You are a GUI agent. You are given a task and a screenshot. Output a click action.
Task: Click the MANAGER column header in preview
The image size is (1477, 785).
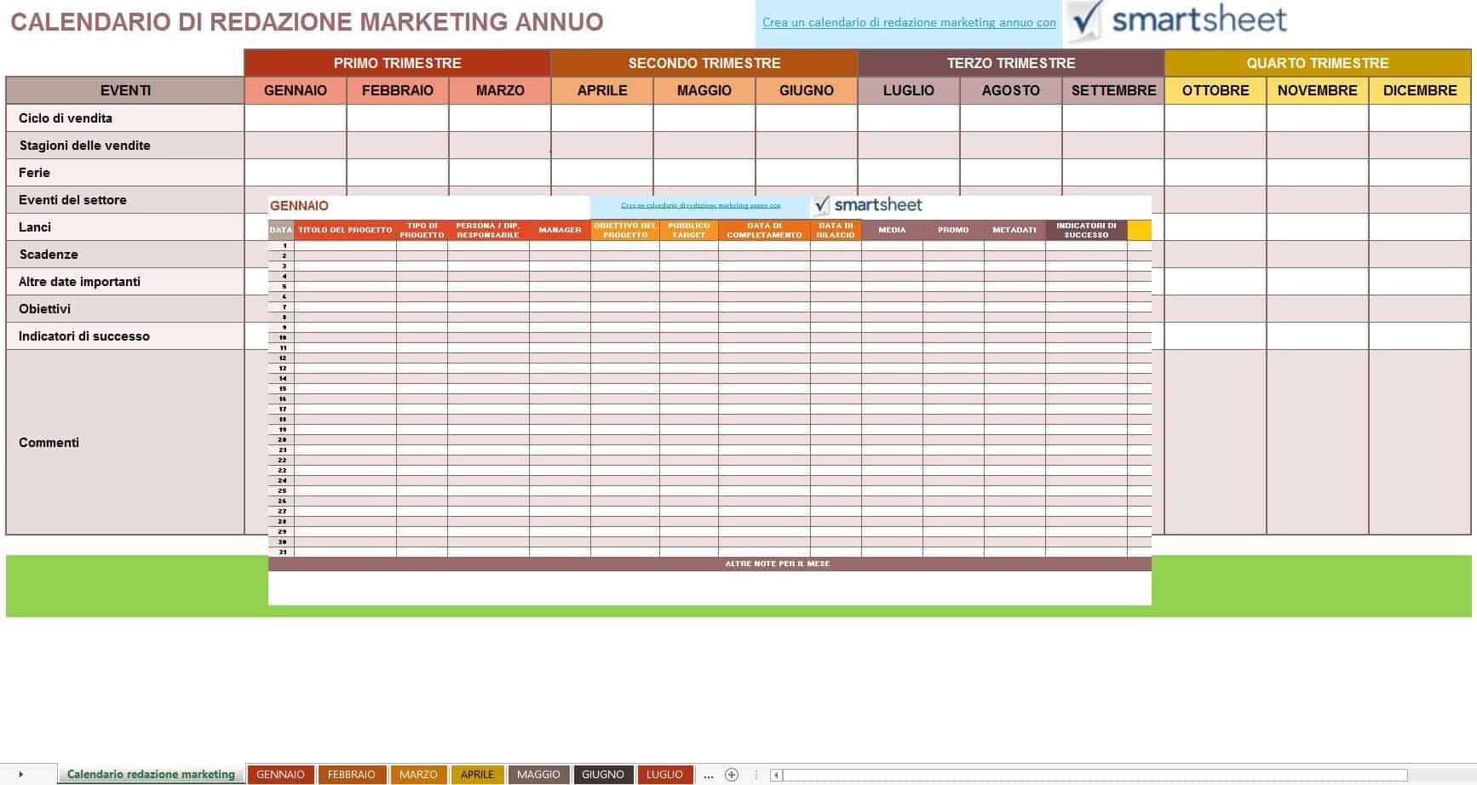560,230
